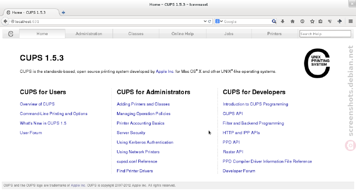The image size is (356, 191).
Task: Click the CUPS logo icon in navigation bar
Action: 11,34
